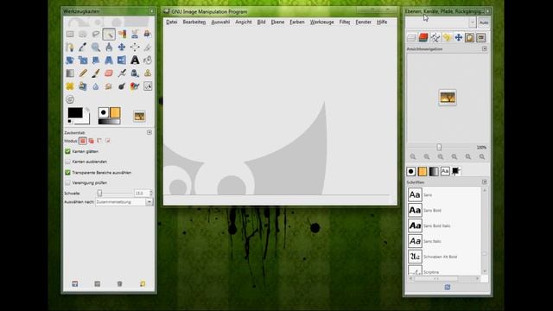Image resolution: width=553 pixels, height=311 pixels.
Task: Select the Measure compass tool
Action: 109,48
